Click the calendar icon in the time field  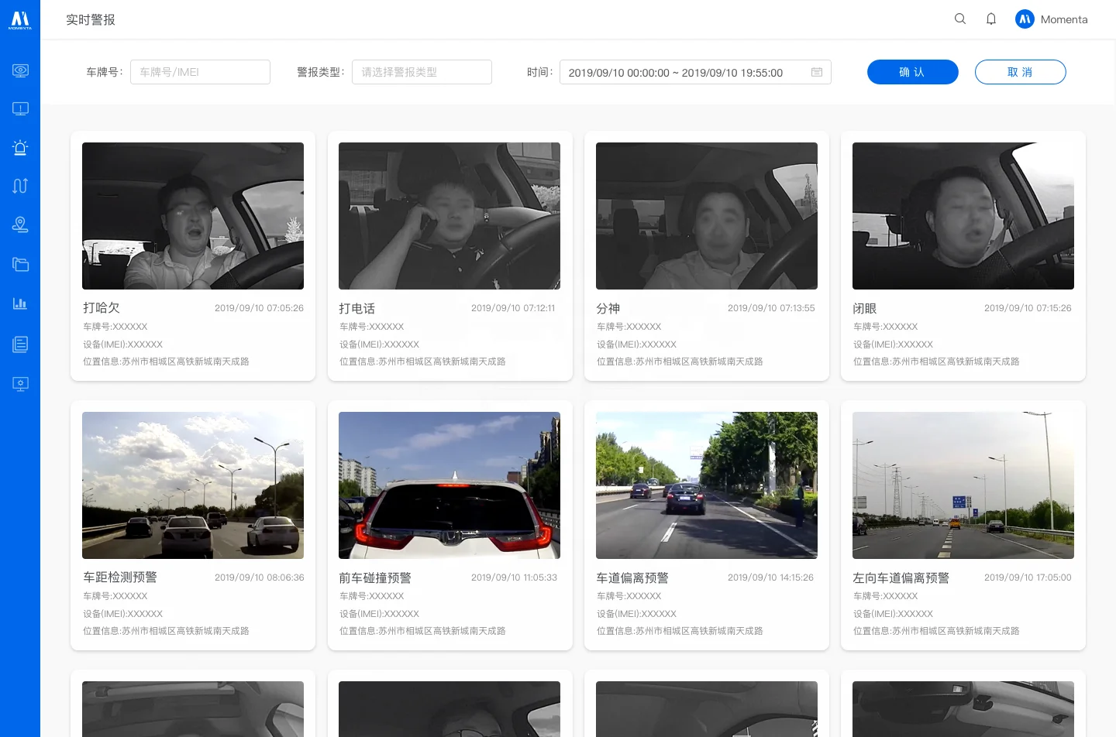click(x=817, y=72)
